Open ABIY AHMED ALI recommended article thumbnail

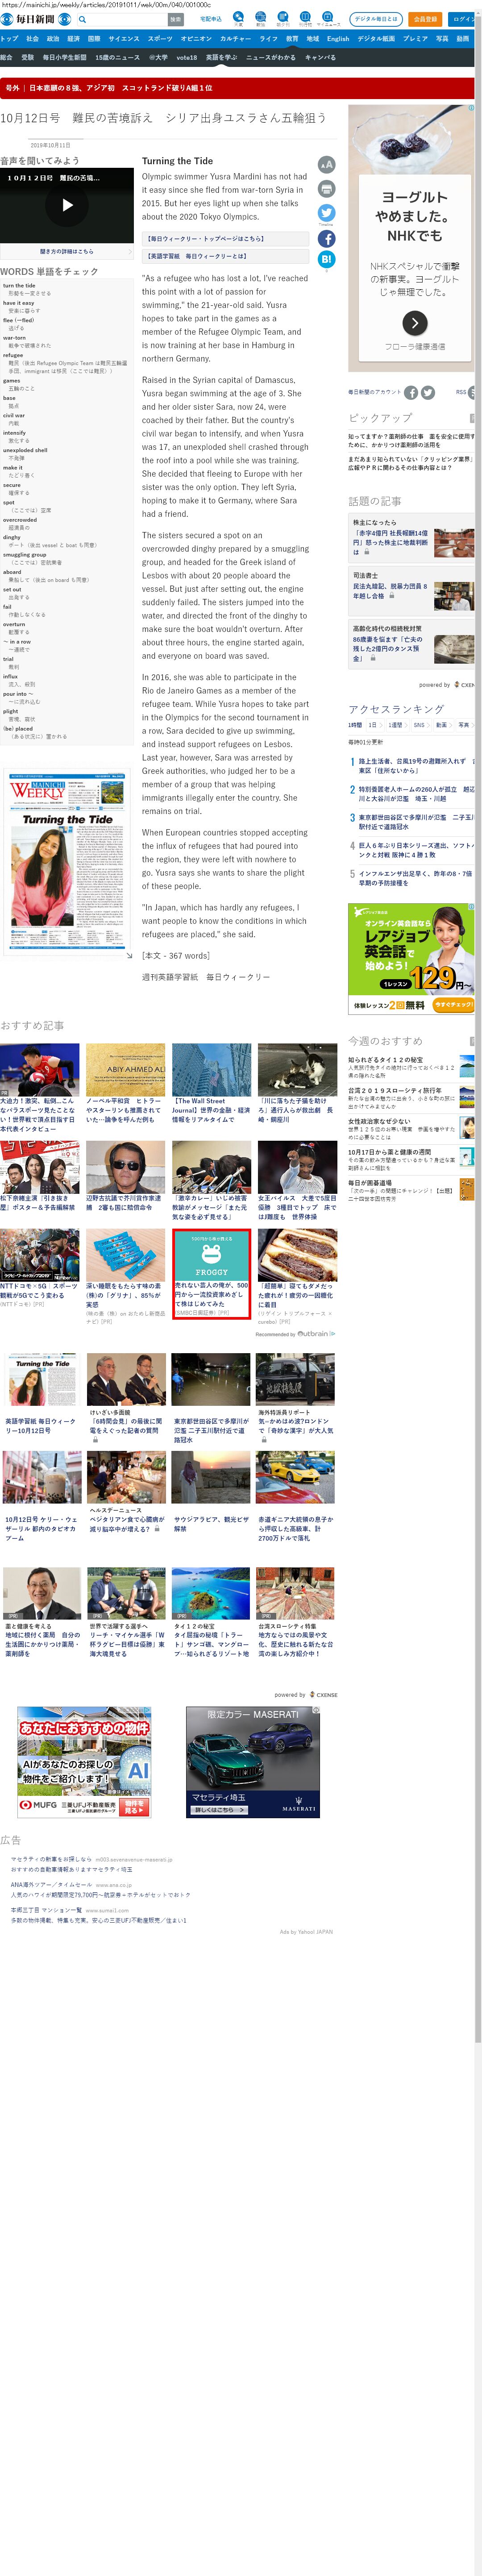pos(125,1070)
